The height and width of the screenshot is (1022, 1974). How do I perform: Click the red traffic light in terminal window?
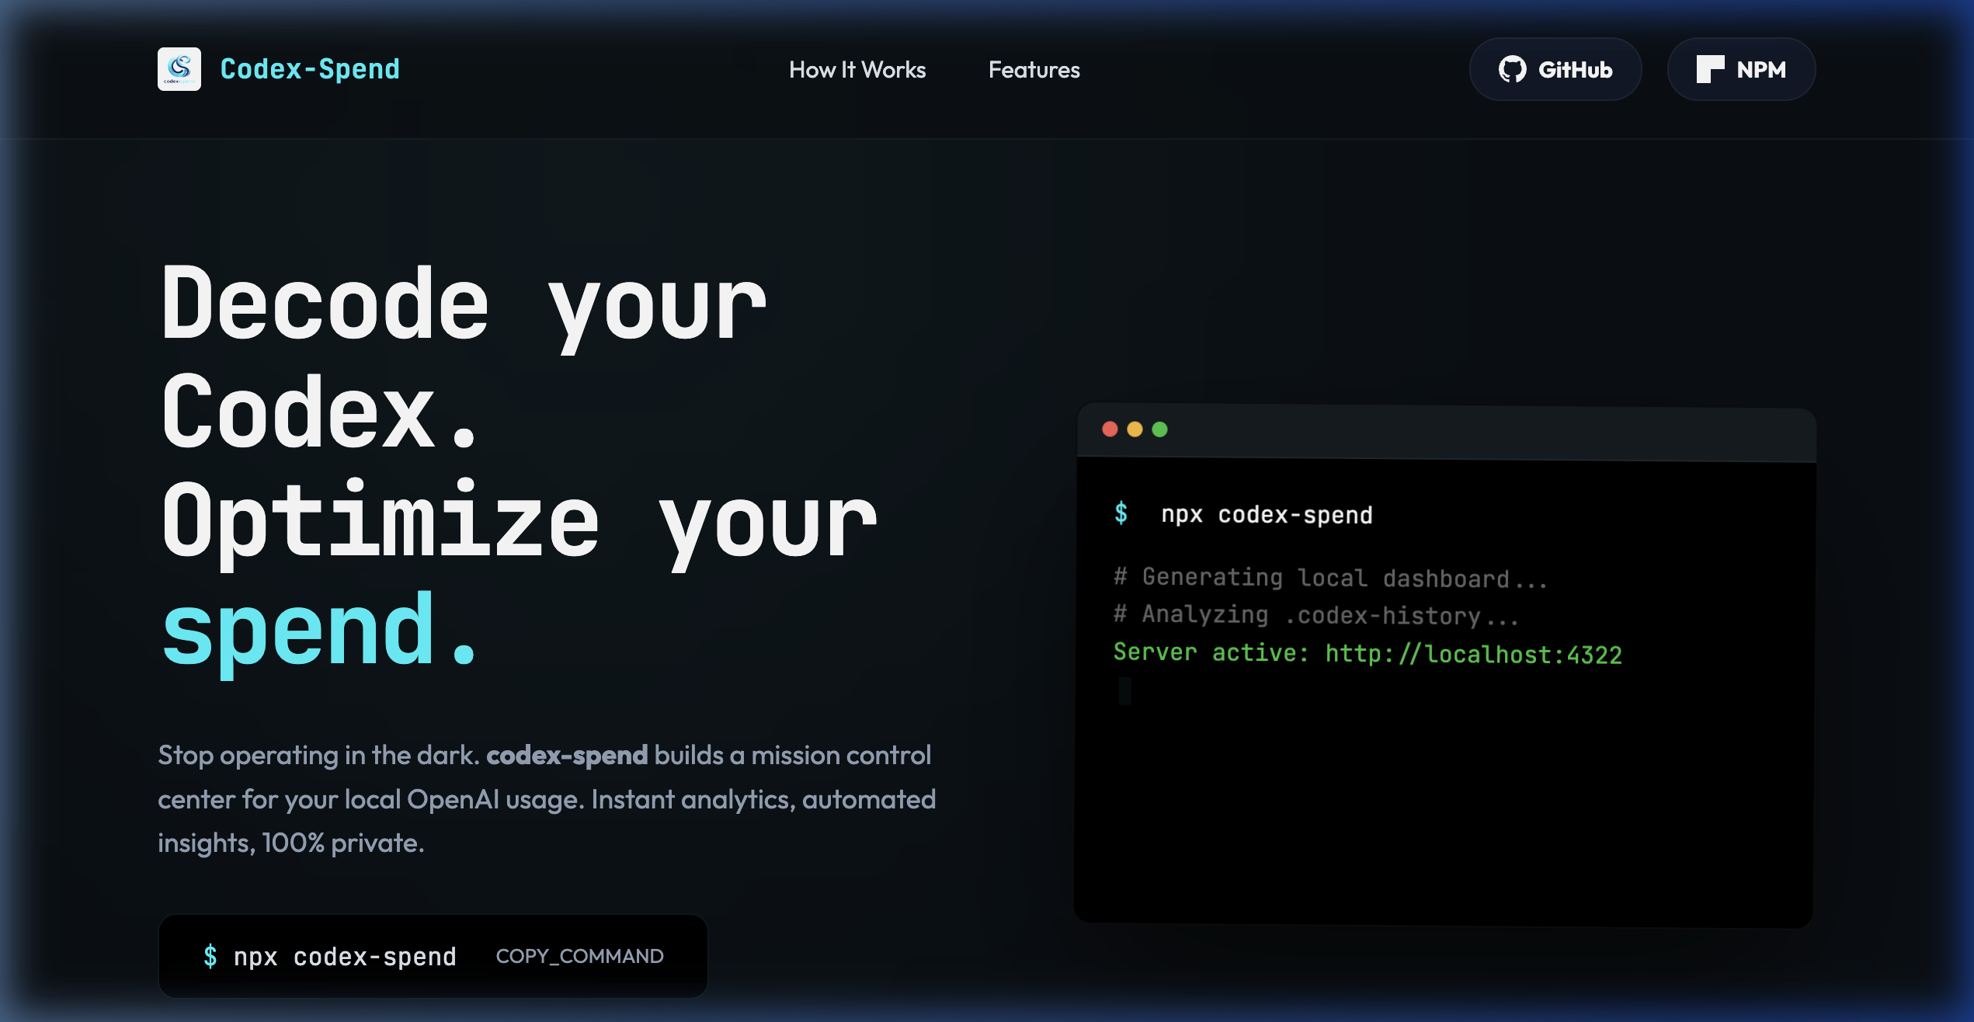(x=1112, y=428)
